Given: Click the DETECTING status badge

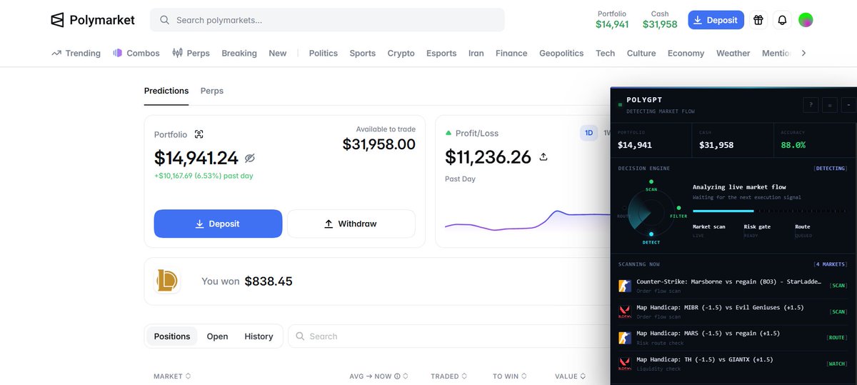Looking at the screenshot, I should pos(830,169).
